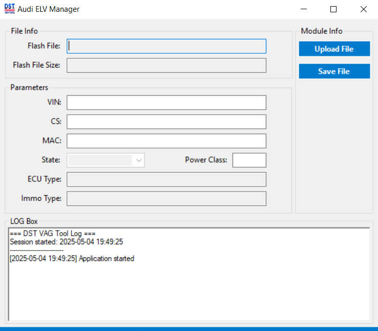
Task: Click the 'Immo Type:' label
Action: (41, 198)
